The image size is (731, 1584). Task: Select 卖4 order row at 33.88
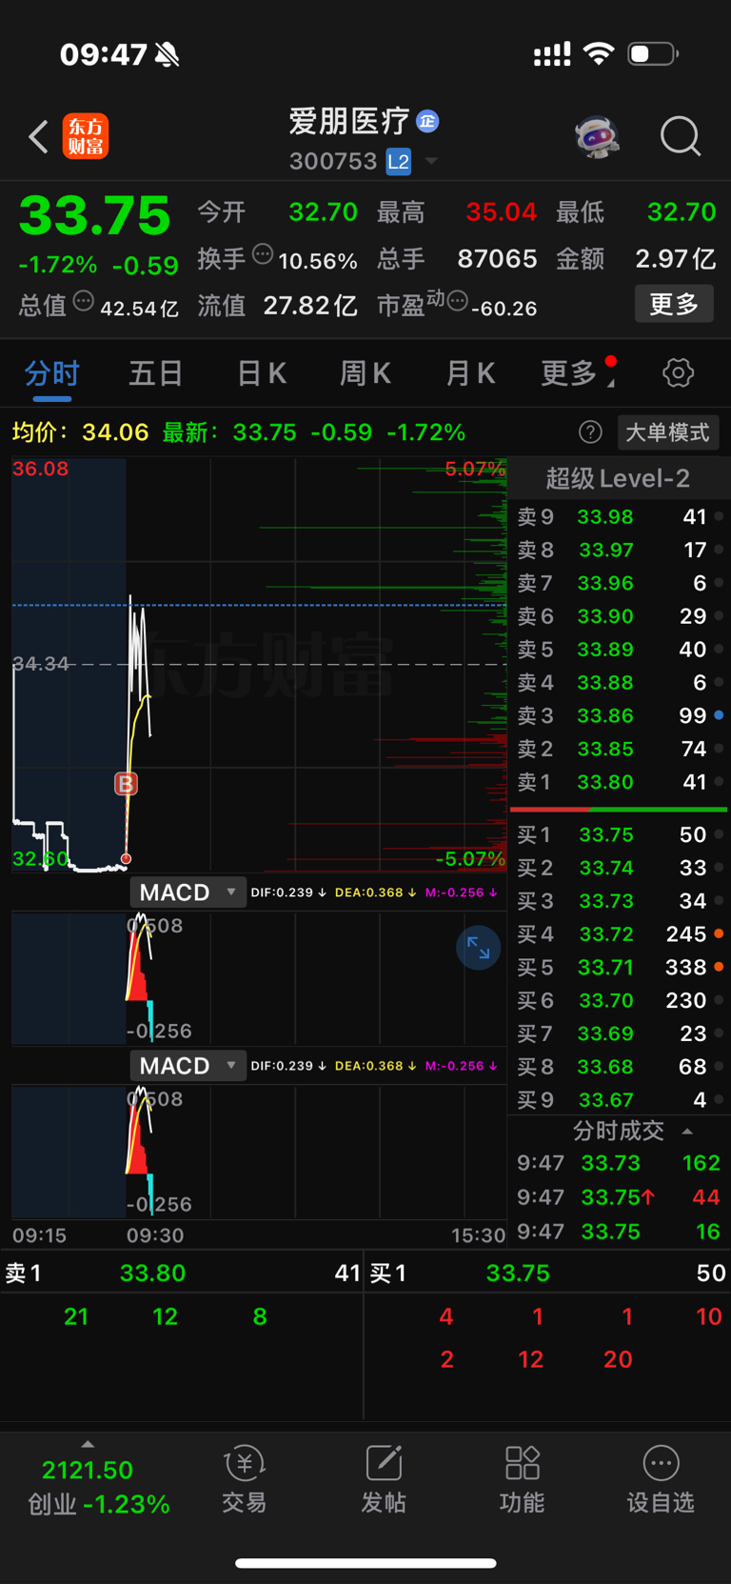619,683
